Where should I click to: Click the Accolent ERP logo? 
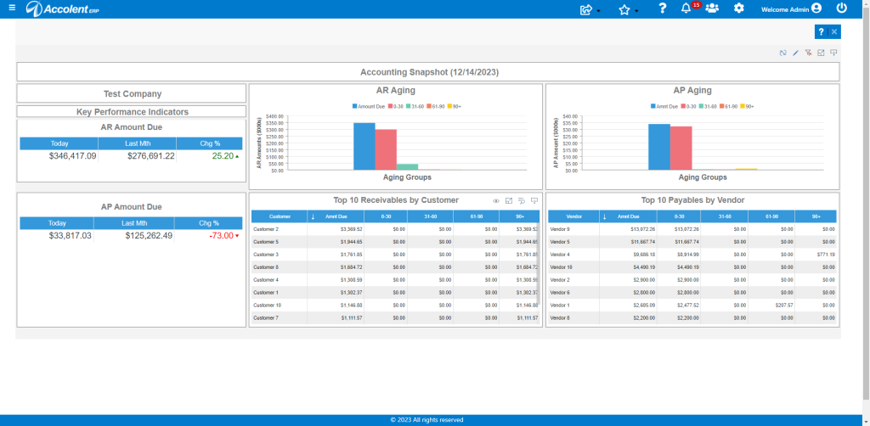click(x=63, y=8)
